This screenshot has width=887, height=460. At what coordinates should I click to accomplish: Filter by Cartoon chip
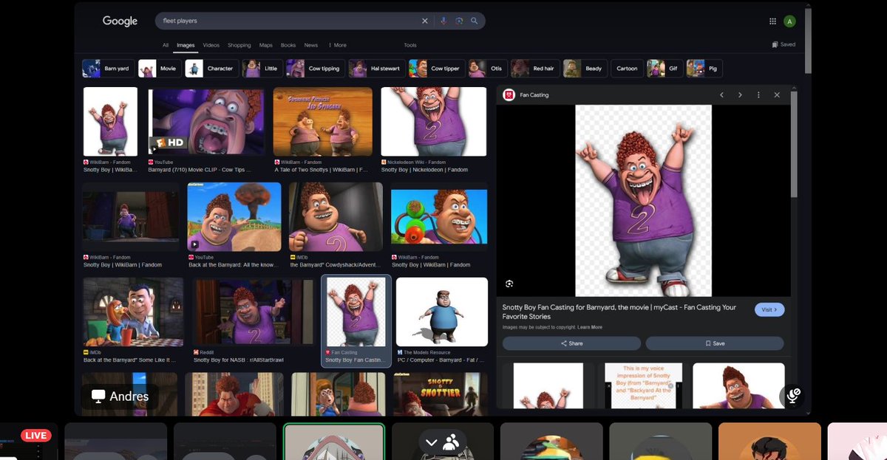click(x=627, y=69)
